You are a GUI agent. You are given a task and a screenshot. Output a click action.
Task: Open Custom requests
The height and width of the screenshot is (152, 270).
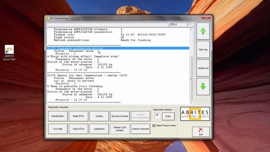[140, 129]
